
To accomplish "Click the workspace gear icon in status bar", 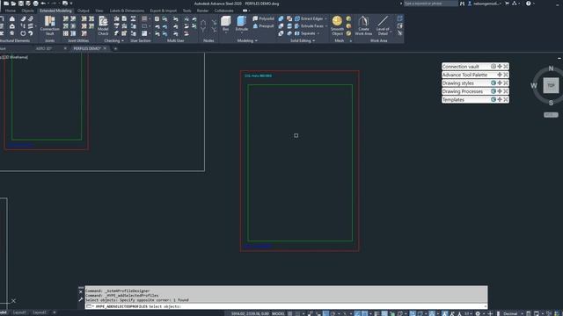I will point(478,313).
